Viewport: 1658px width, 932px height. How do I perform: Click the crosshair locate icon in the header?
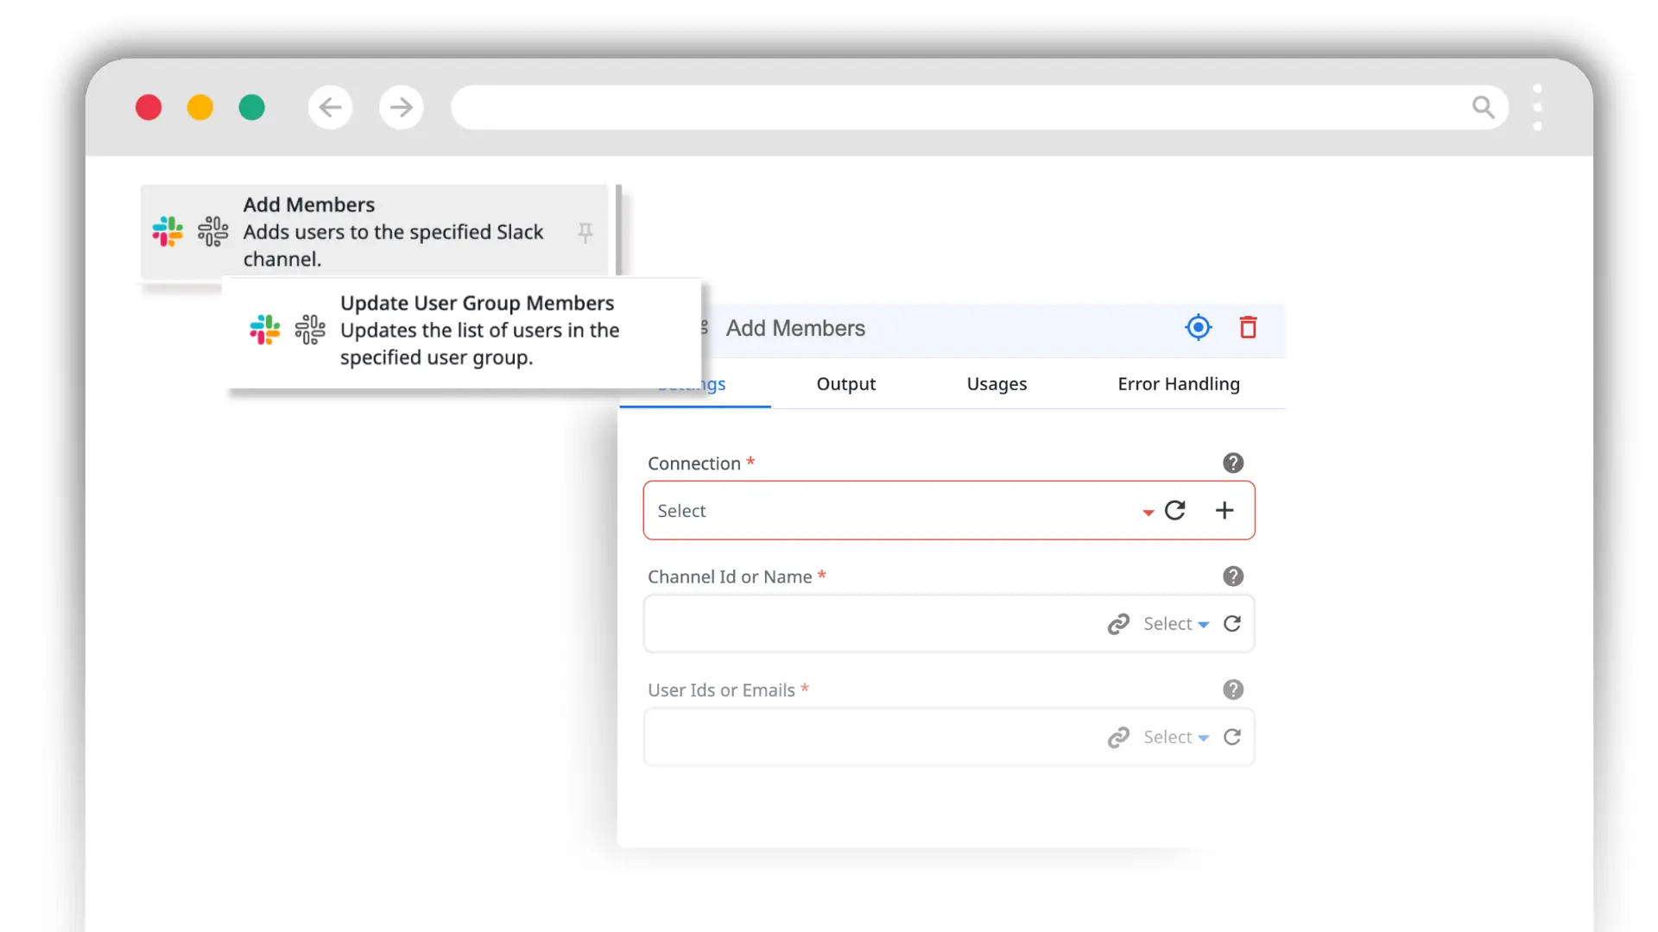[1198, 327]
